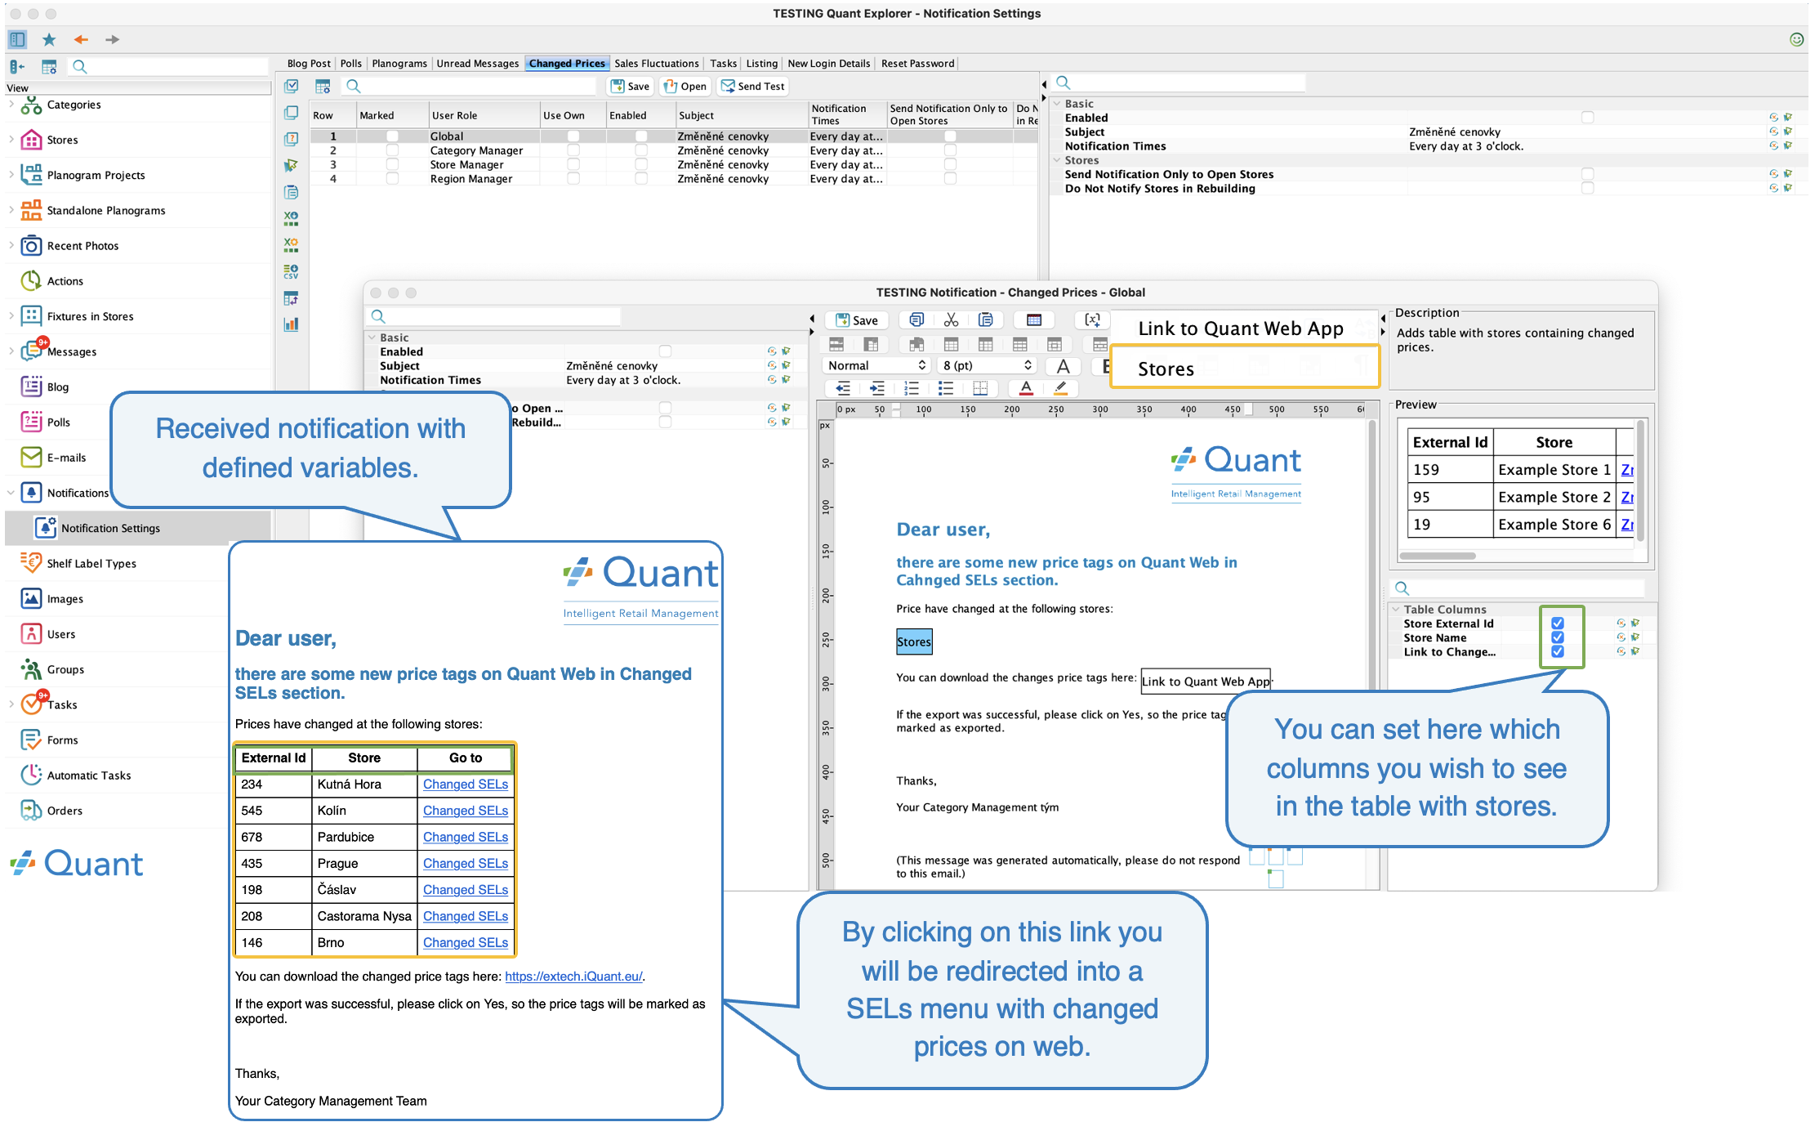Click the numbered list icon in editor
1815x1131 pixels.
[x=912, y=388]
